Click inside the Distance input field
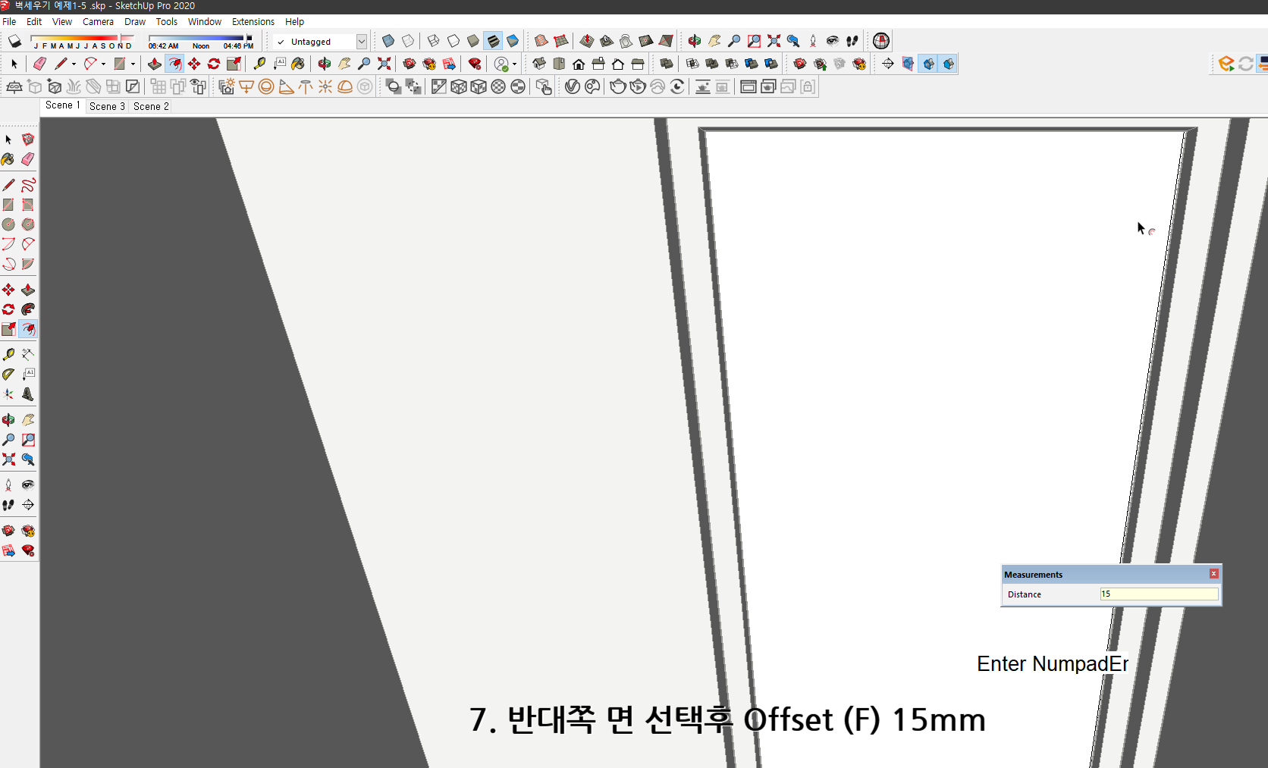Viewport: 1268px width, 768px height. point(1158,594)
